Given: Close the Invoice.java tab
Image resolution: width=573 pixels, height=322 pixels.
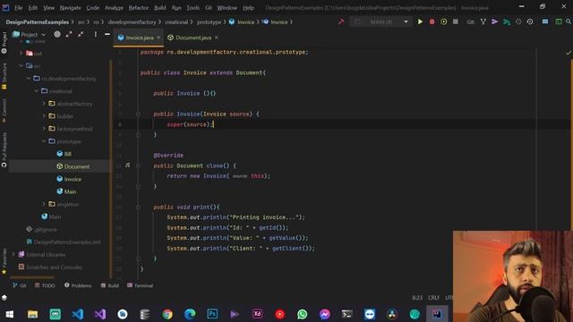Looking at the screenshot, I should coord(158,38).
